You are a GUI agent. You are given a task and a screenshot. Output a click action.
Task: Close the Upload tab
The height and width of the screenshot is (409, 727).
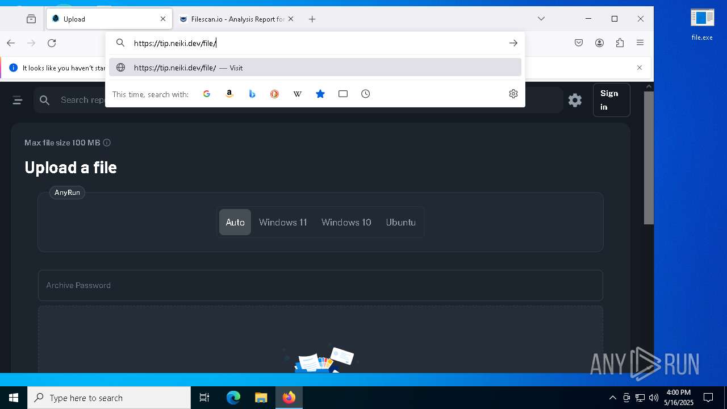(x=163, y=19)
